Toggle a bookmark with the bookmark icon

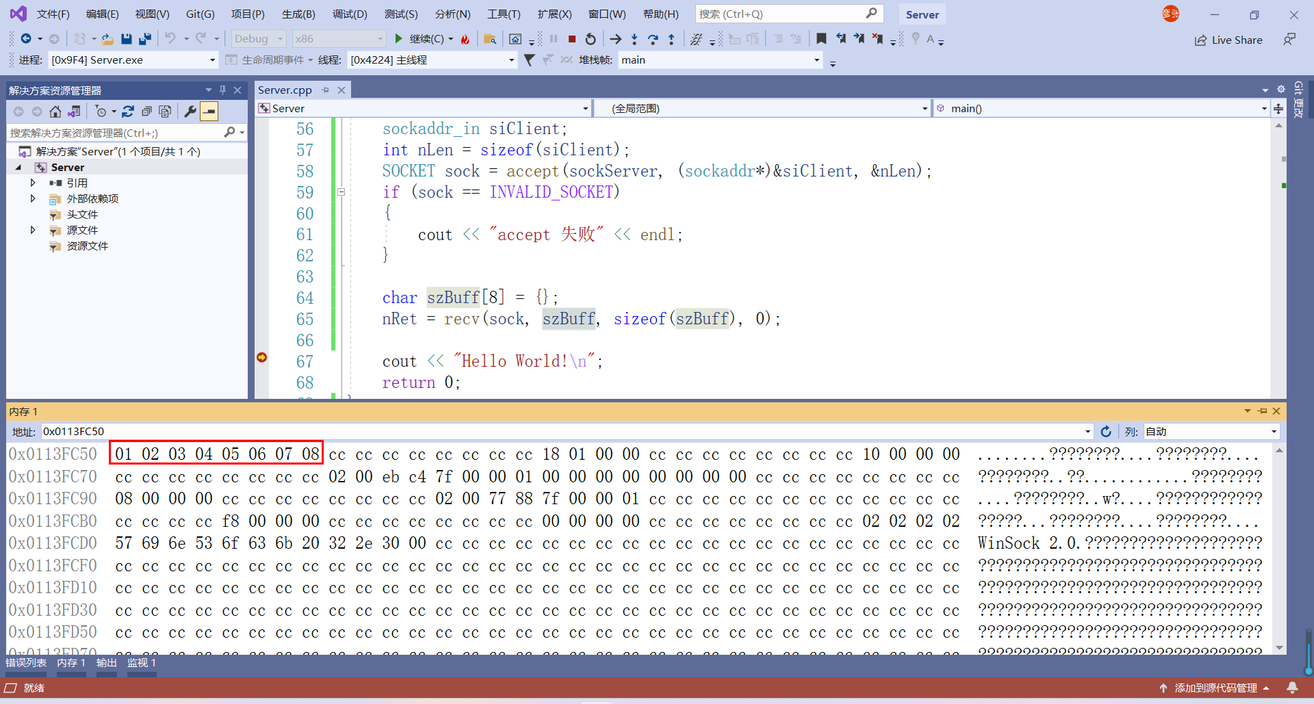[x=821, y=39]
